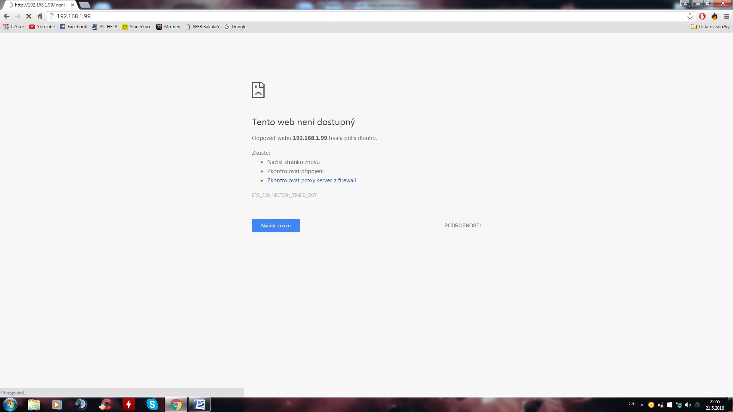The width and height of the screenshot is (733, 412).
Task: Open the WEB Bakaláři bookmark
Action: (x=202, y=27)
